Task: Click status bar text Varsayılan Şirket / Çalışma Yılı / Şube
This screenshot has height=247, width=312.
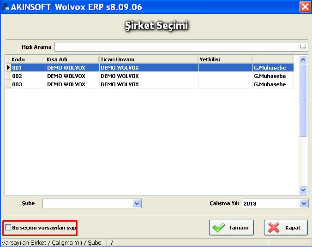Action: tap(52, 243)
